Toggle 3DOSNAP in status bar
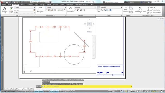This screenshot has width=165, height=93. (x=46, y=91)
